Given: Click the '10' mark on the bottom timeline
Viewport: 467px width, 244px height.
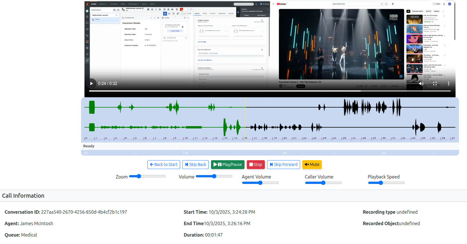Looking at the screenshot, I should pyautogui.click(x=186, y=153).
